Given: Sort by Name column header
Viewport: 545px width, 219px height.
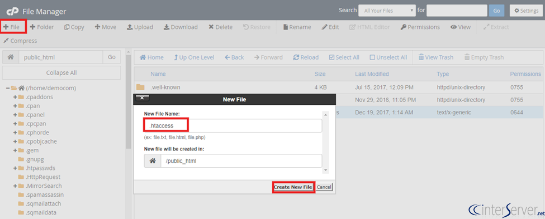Looking at the screenshot, I should (x=158, y=74).
